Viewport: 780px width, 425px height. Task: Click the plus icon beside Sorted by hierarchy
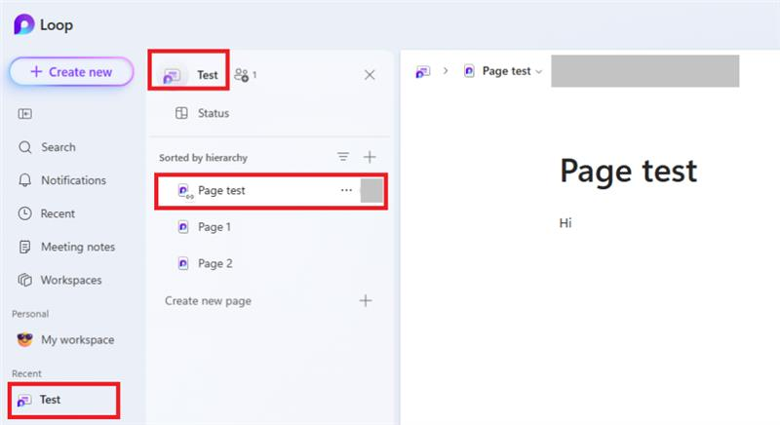(370, 157)
